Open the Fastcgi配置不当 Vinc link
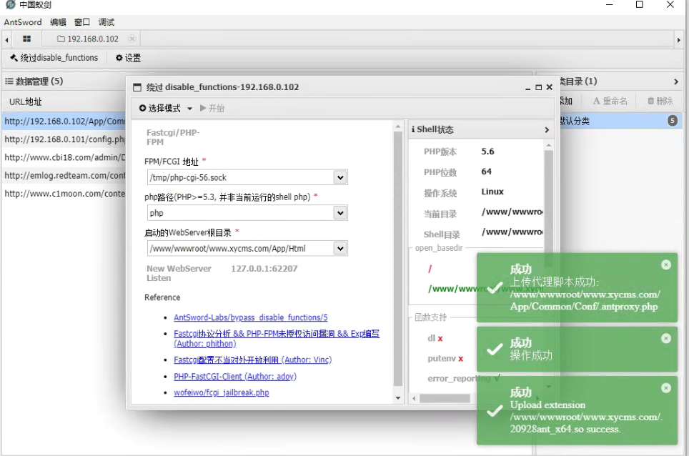 tap(253, 360)
